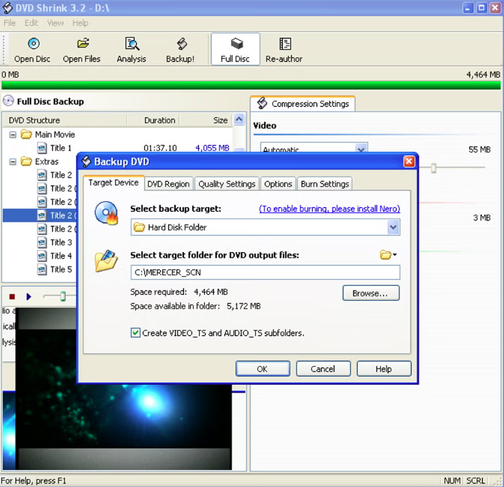
Task: Switch to Re-author mode
Action: 284,49
